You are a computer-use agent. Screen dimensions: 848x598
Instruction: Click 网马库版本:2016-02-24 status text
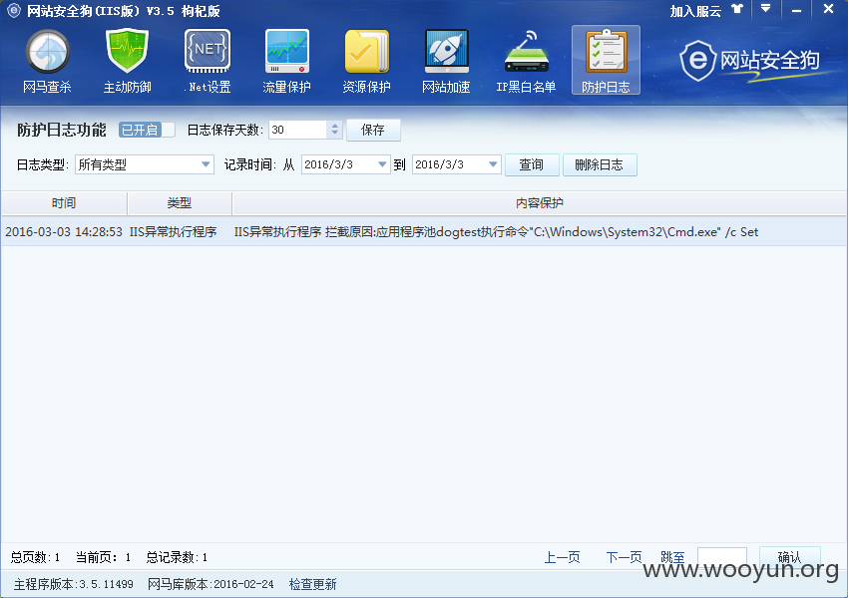coord(211,584)
